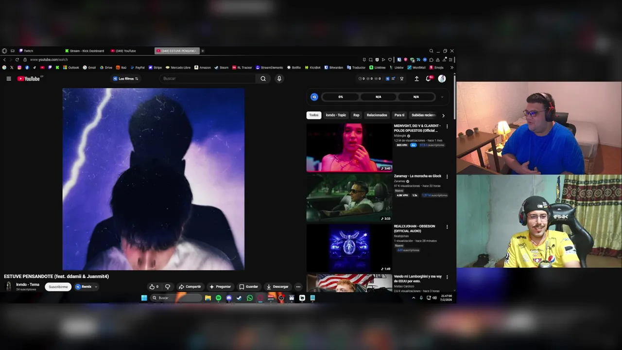
Task: Open the PayPal bookmark
Action: pyautogui.click(x=137, y=68)
